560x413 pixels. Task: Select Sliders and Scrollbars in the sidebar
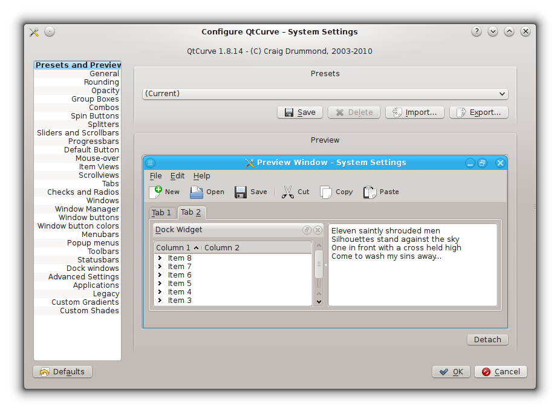click(78, 133)
